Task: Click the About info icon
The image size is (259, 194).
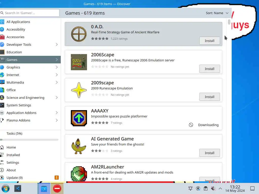Action: (2, 170)
